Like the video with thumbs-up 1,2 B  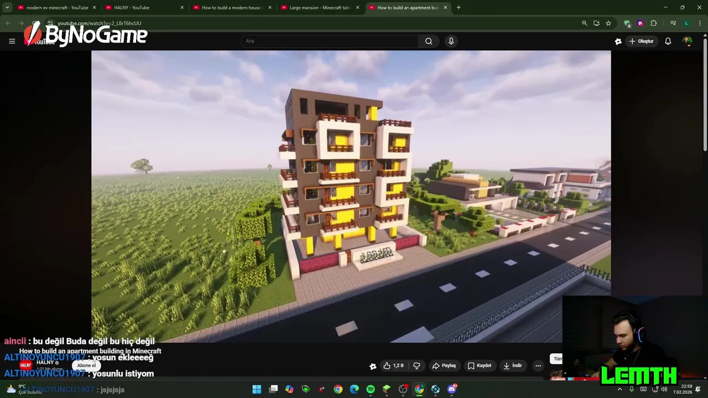coord(393,365)
